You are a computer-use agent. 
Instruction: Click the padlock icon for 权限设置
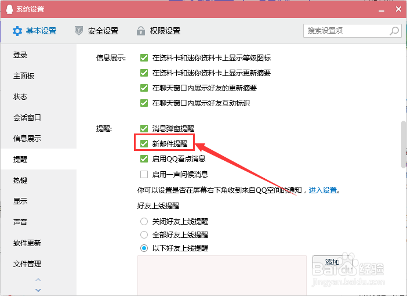click(141, 31)
